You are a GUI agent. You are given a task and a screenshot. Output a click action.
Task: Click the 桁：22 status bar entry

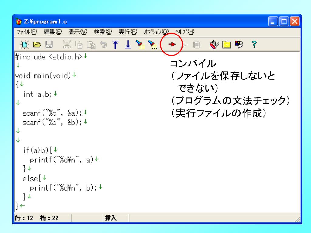49,218
